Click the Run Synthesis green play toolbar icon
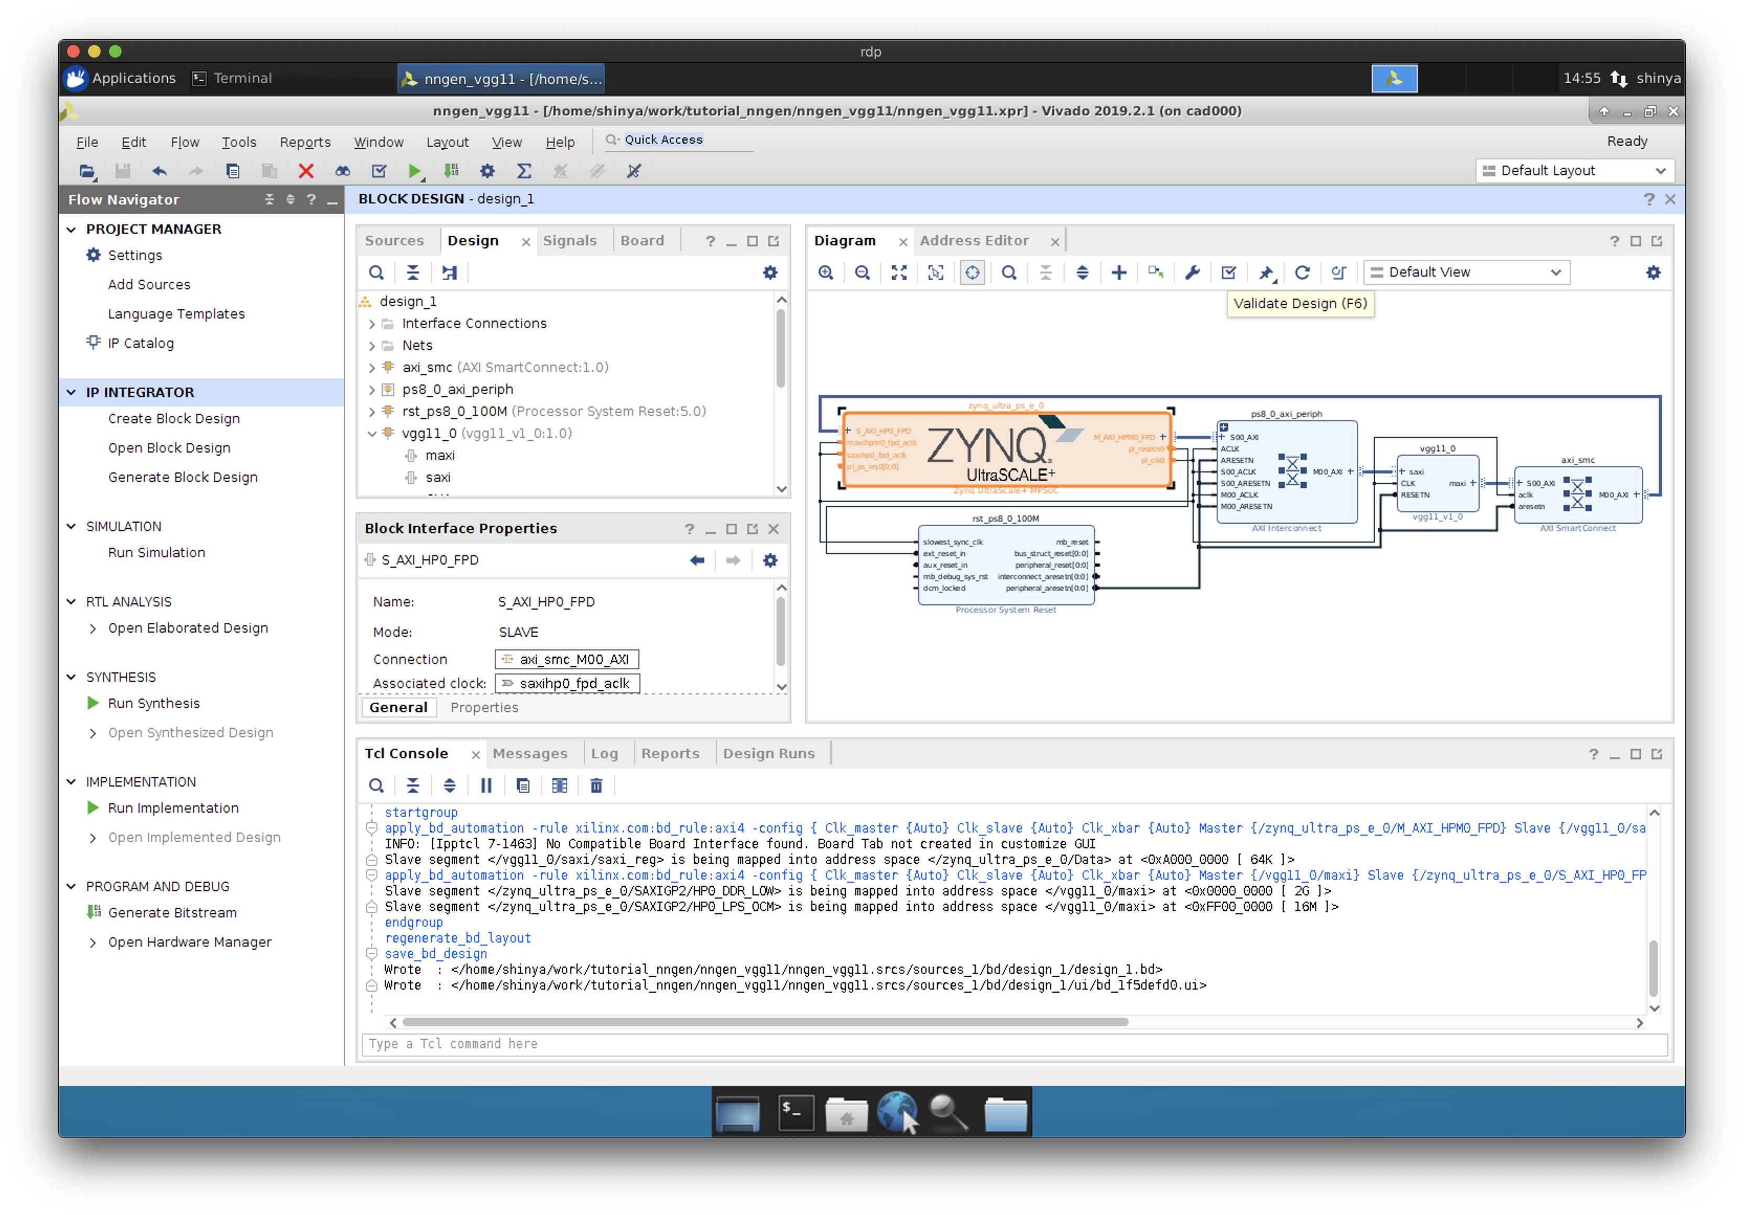 [414, 171]
